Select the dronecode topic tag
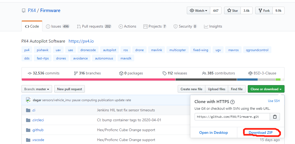Screen dimensions: 295x144 [88, 50]
